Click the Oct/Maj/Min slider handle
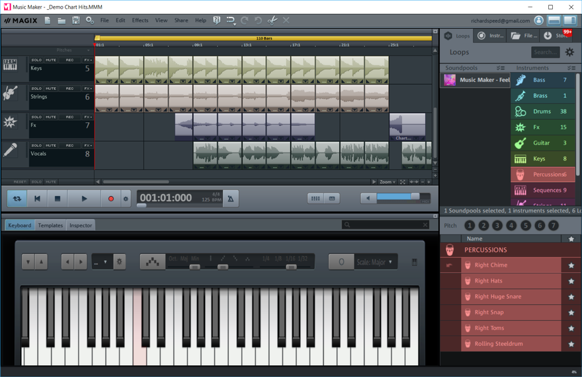582x377 pixels. tap(194, 267)
